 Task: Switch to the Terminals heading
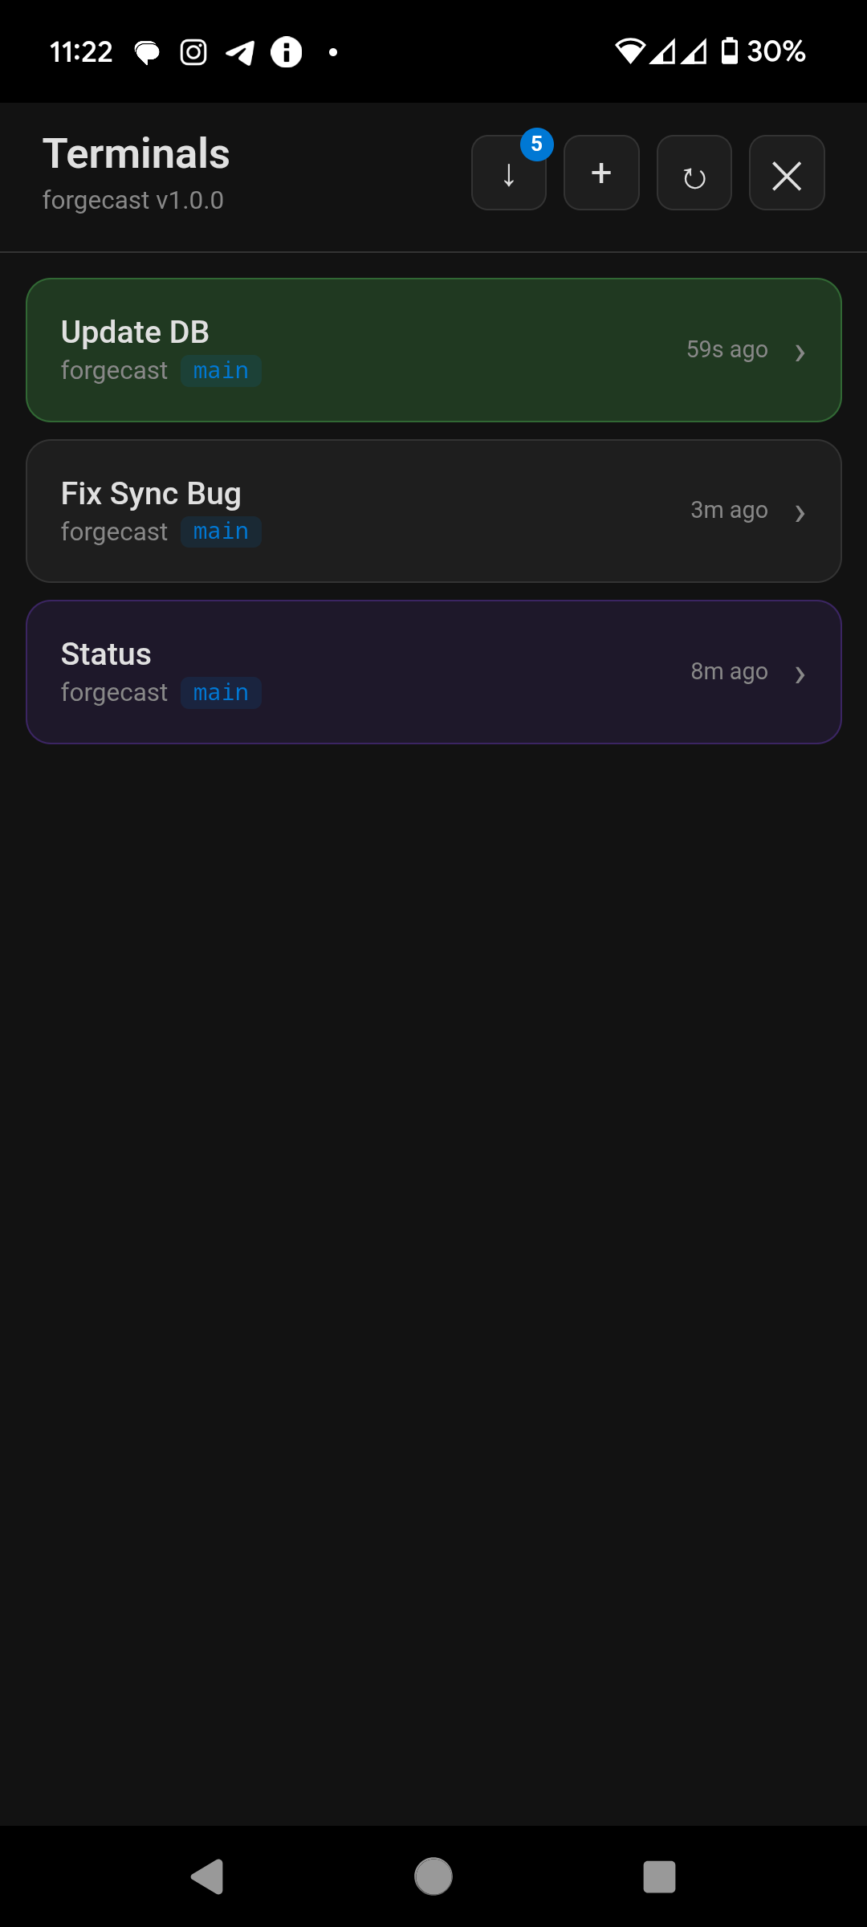click(136, 153)
